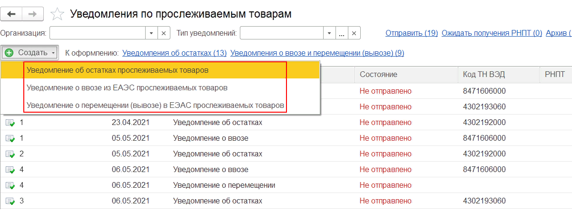This screenshot has height=212, width=572.
Task: Open the Тип уведомлений dropdown arrow
Action: [329, 33]
